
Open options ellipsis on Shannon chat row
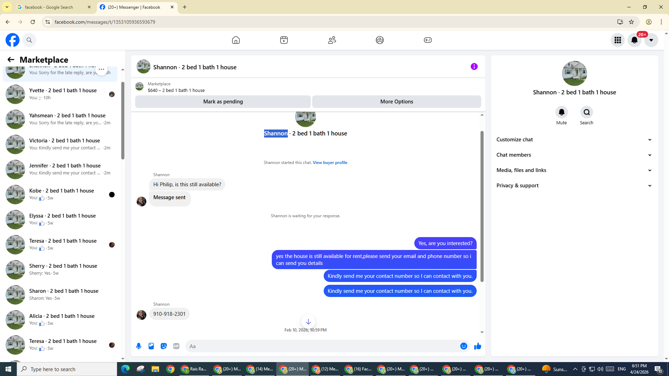click(101, 69)
